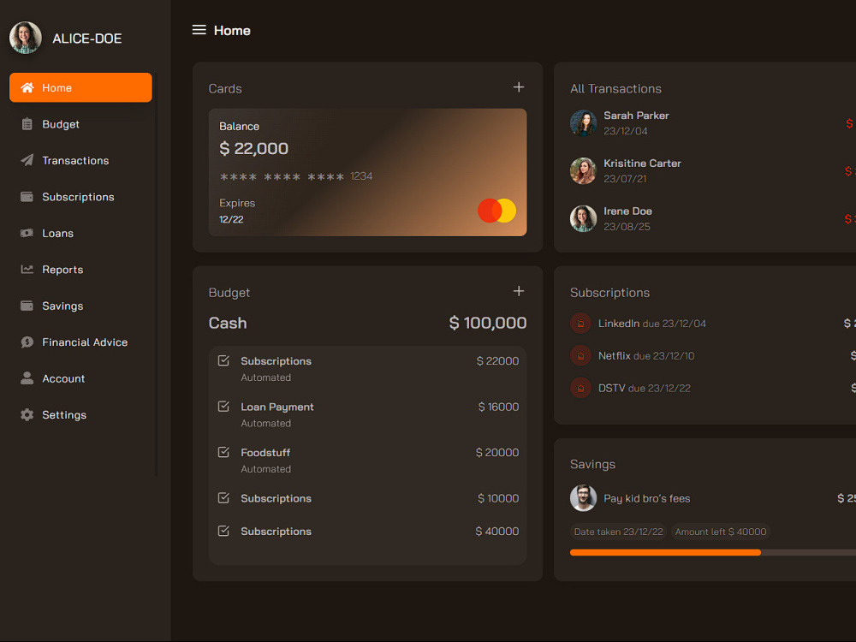
Task: Click the Amount left $ 40000 tag
Action: 721,532
